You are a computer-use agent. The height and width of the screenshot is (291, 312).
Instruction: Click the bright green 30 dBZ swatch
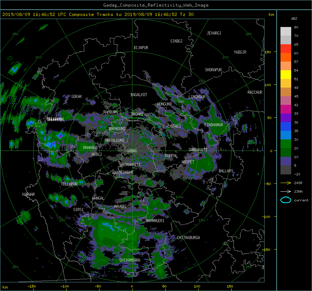click(x=286, y=144)
